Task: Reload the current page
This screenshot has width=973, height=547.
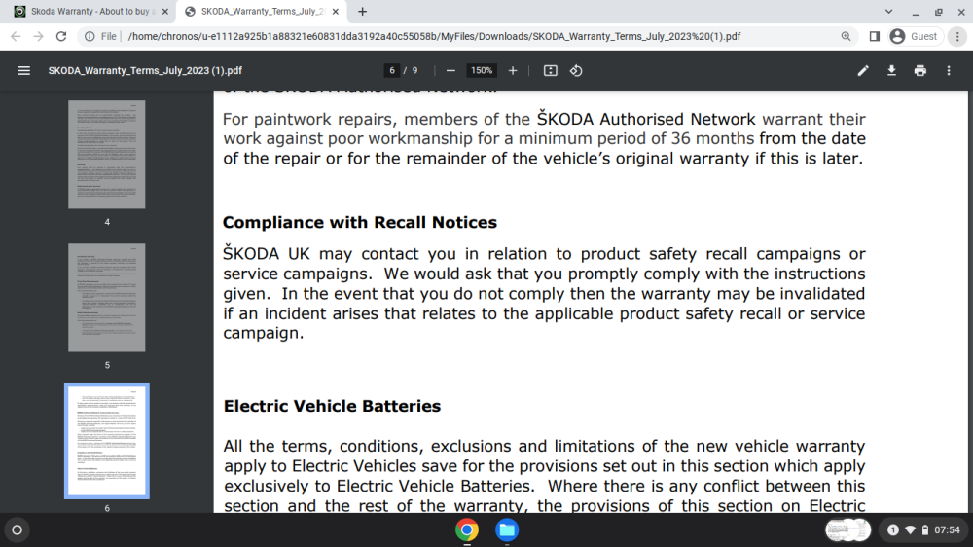Action: [61, 37]
